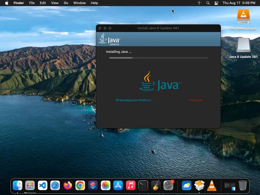Launch Firefox from the dock
This screenshot has width=260, height=195.
tap(68, 185)
